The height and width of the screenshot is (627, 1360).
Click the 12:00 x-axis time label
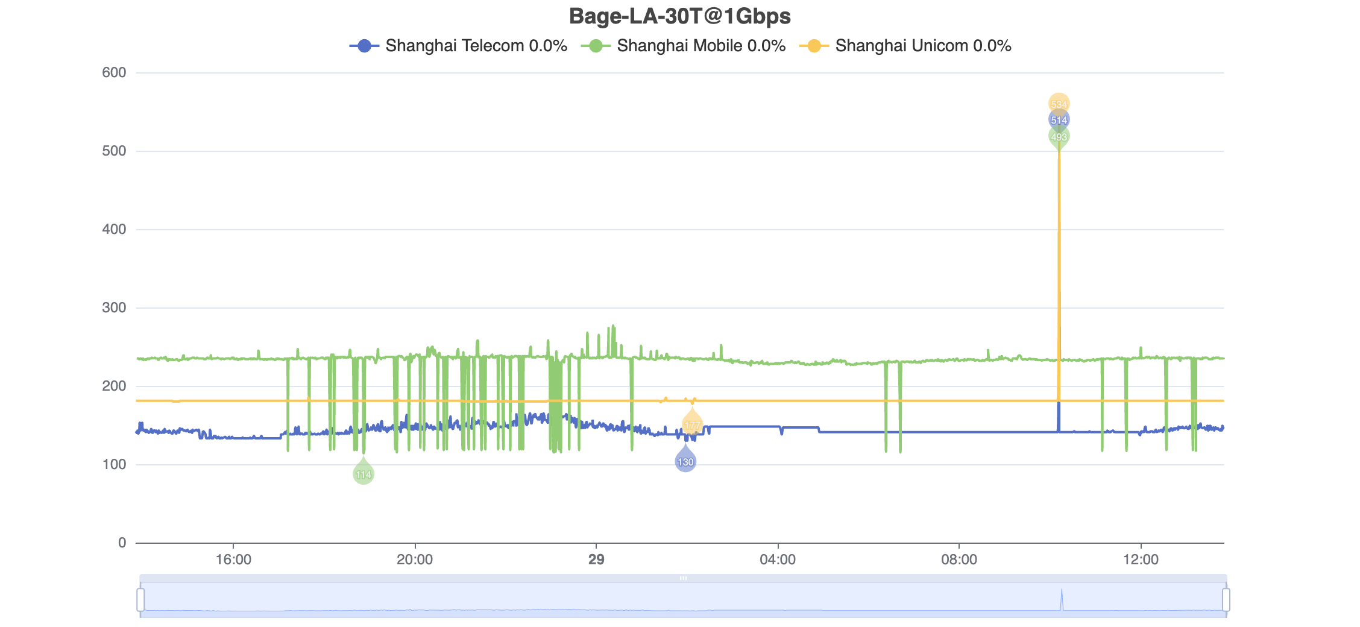coord(1141,559)
